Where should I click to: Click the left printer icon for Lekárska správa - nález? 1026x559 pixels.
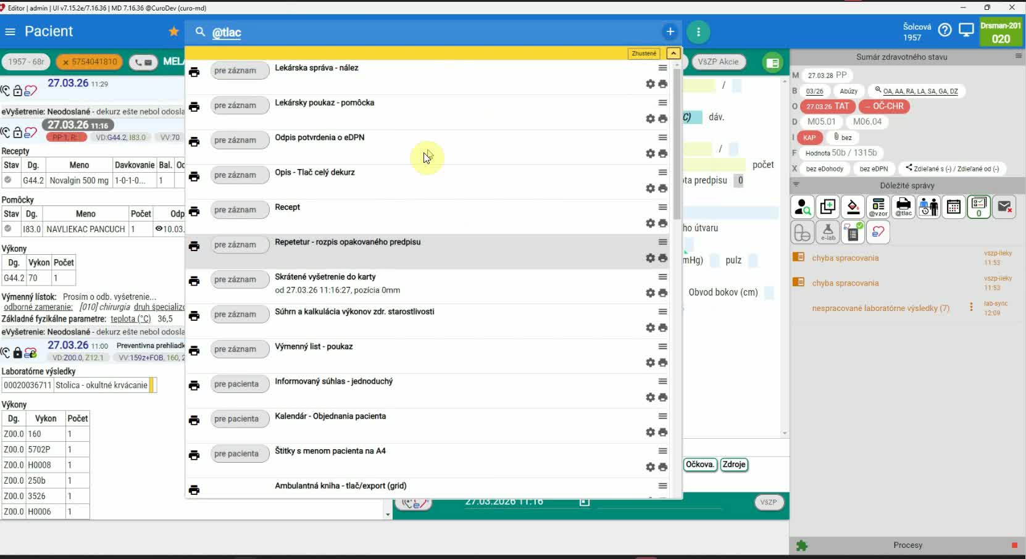click(194, 72)
